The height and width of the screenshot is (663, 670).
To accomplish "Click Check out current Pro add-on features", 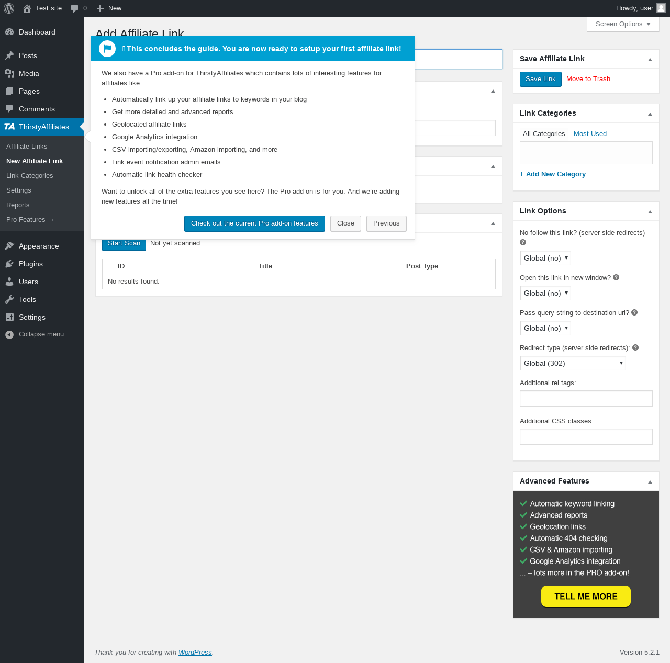I will 254,223.
